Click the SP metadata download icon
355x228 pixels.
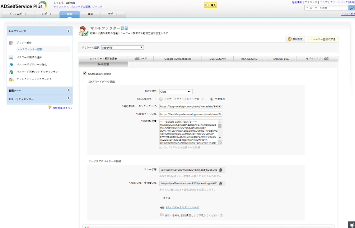162,207
